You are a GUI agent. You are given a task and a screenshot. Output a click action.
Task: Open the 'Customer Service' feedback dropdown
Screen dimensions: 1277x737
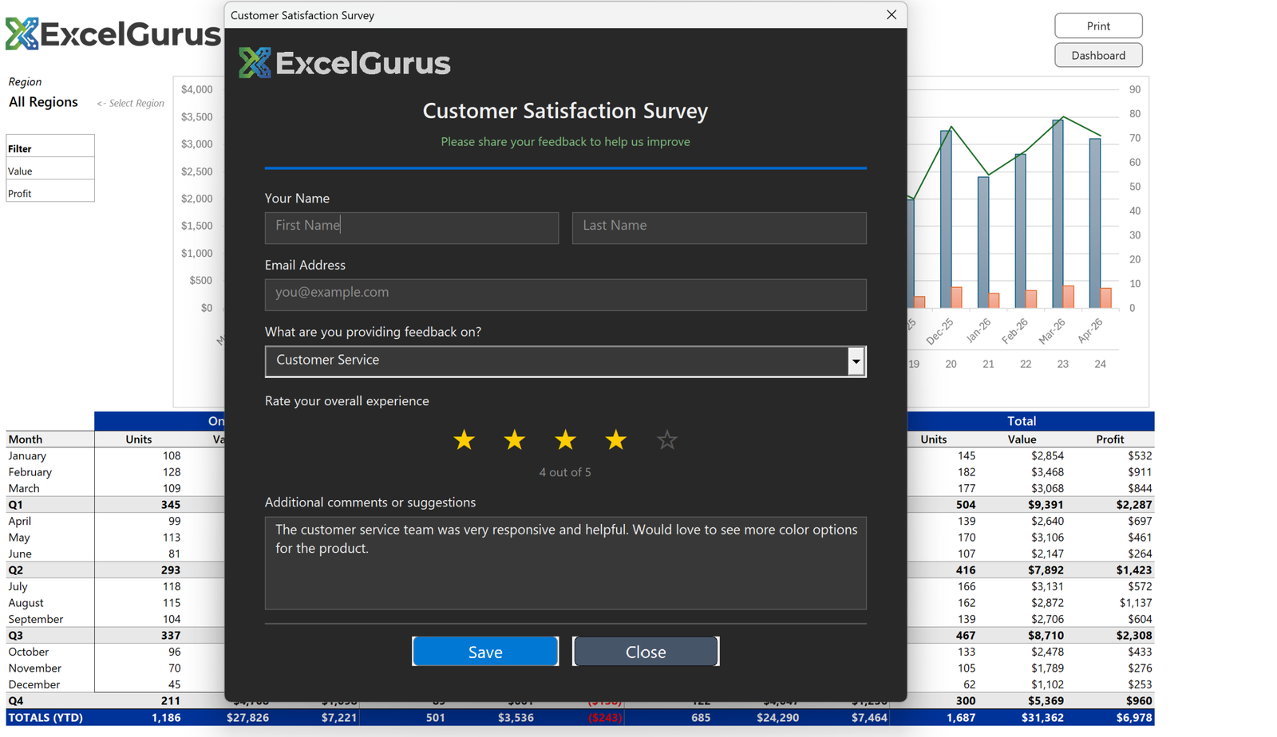565,361
